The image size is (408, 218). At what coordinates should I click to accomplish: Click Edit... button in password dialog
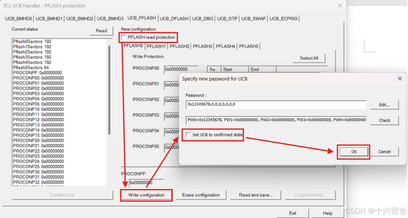[x=384, y=105]
